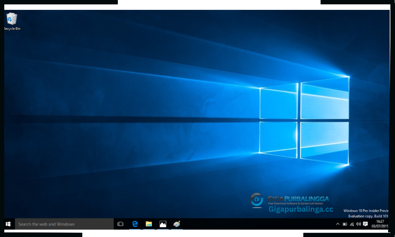Screen dimensions: 395x237
Task: Open the Action Center notifications icon
Action: click(365, 224)
